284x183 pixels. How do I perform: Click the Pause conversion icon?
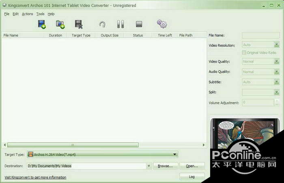click(120, 24)
